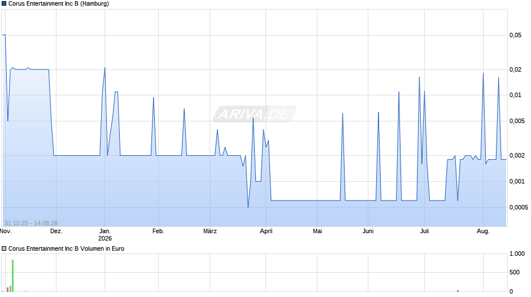Click the 'Jan. 2026' month label
531x297 pixels.
click(105, 235)
